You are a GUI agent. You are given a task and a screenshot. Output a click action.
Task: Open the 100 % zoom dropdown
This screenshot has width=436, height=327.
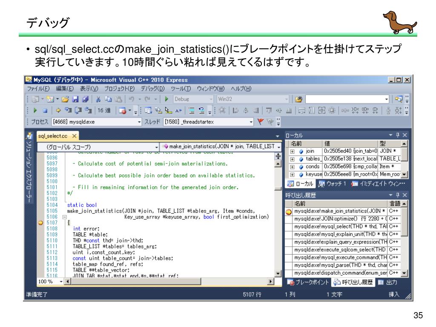[x=61, y=282]
